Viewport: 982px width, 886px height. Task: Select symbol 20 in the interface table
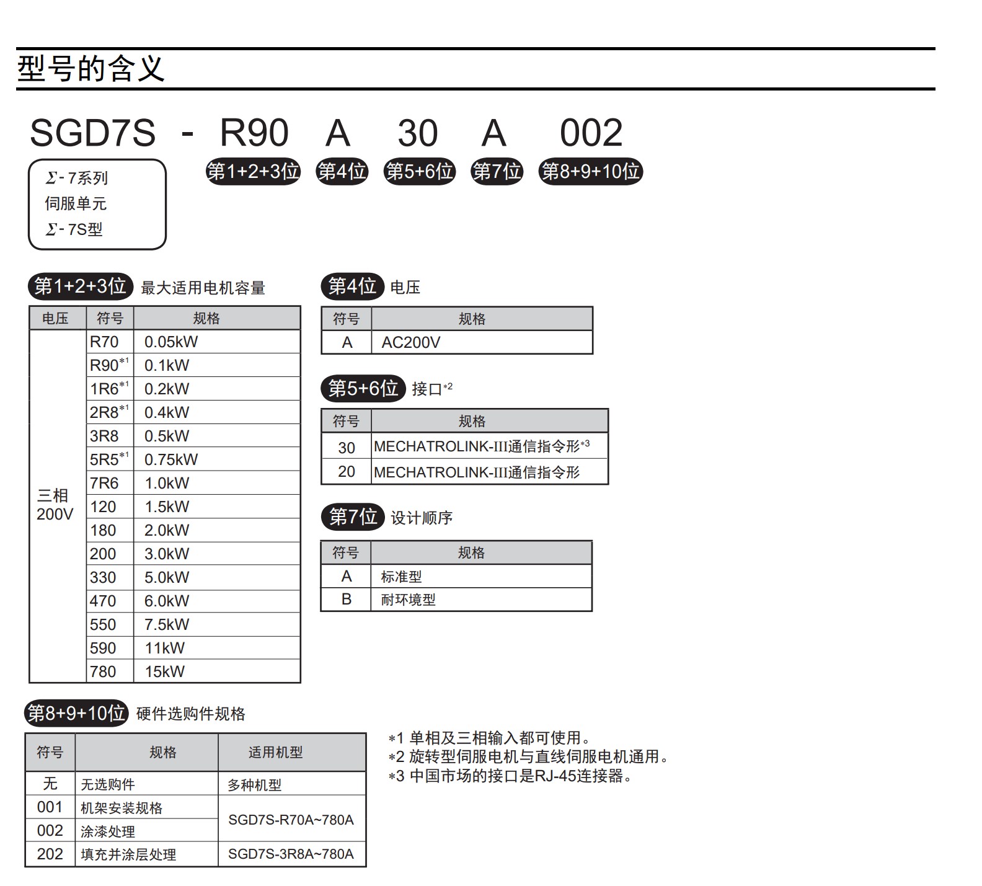[347, 472]
